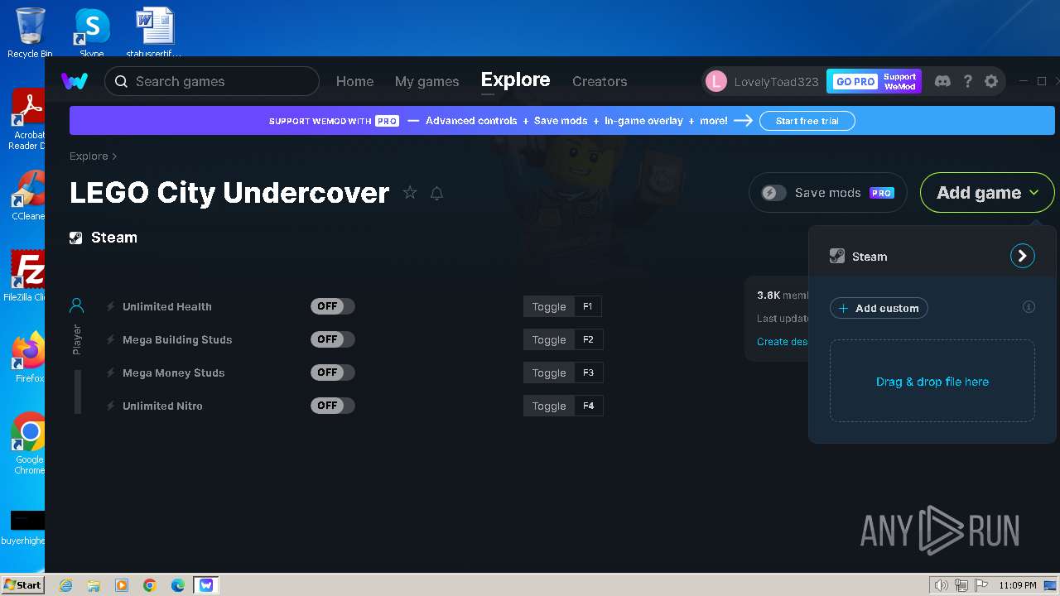Click lightning icon beside Unlimited Health

click(x=111, y=306)
